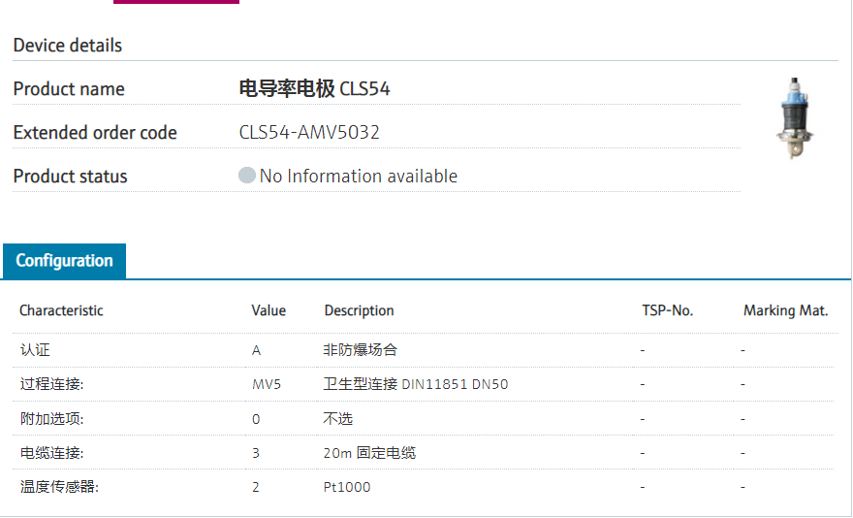Open the CLS54 sensor product image
Image resolution: width=853 pixels, height=518 pixels.
[x=794, y=117]
